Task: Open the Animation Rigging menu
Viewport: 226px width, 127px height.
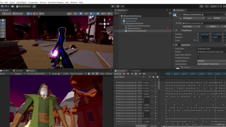Action: click(56, 2)
